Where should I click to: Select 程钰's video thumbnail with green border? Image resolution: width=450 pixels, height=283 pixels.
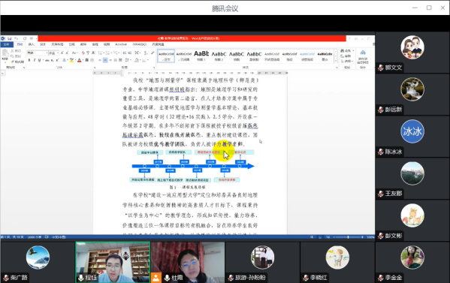(113, 262)
